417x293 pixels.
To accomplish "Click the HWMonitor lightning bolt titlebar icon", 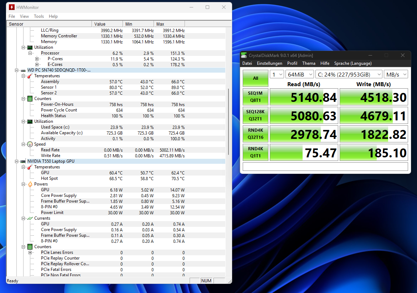I will [x=12, y=7].
